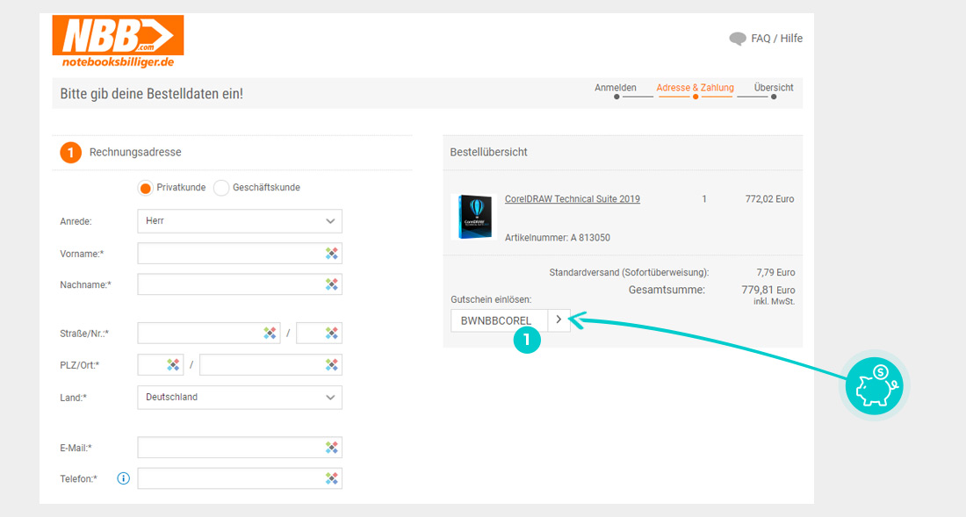
Task: Submit the voucher with the arrow button
Action: pyautogui.click(x=559, y=320)
